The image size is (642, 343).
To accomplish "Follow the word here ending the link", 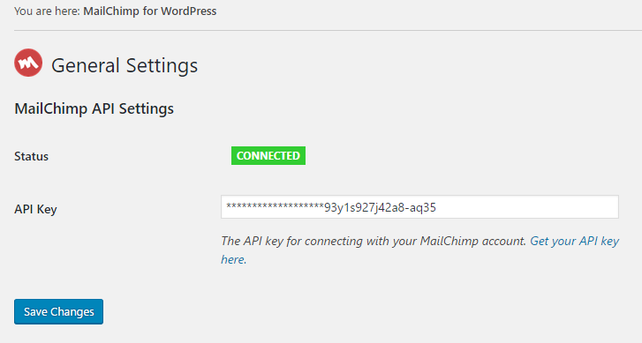I will coord(232,259).
